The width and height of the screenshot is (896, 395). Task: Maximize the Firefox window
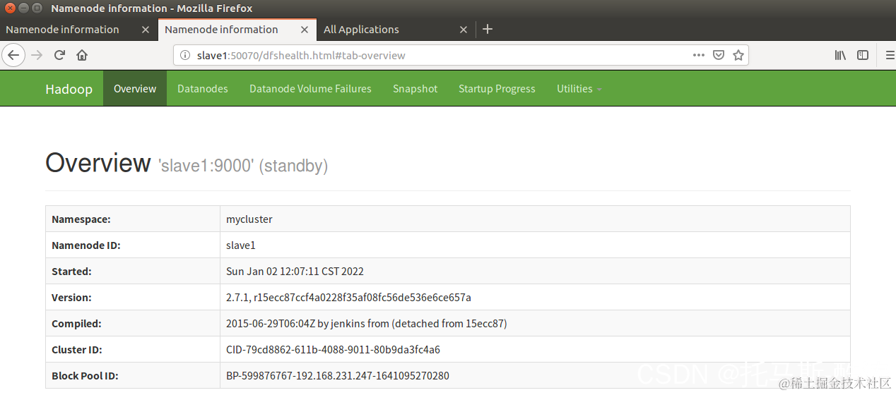tap(35, 8)
